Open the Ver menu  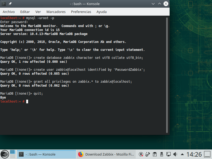point(38,12)
